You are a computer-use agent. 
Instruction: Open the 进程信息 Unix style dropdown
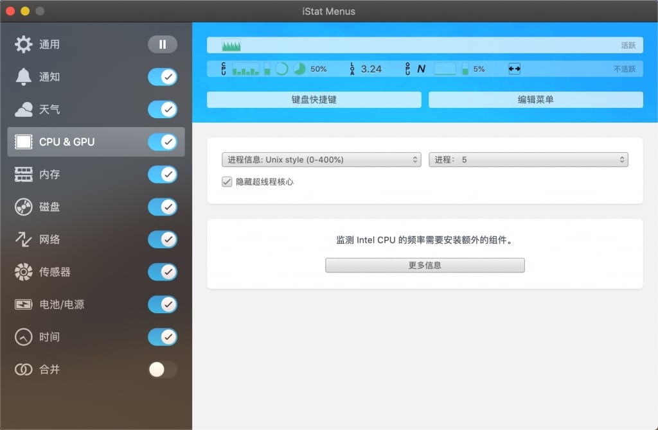[321, 160]
